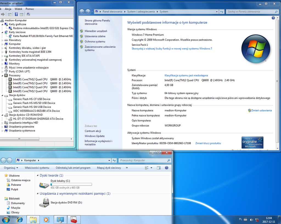The image size is (281, 224).
Task: Collapse the Procesory node
Action: point(2,75)
